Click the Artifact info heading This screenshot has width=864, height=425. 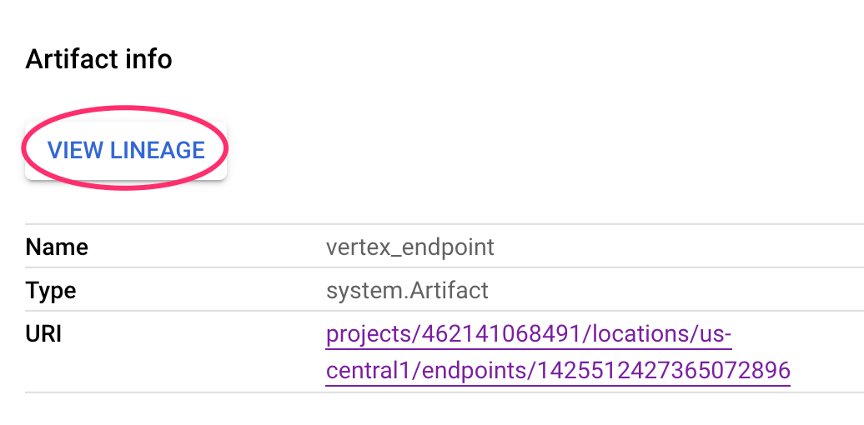pos(98,59)
